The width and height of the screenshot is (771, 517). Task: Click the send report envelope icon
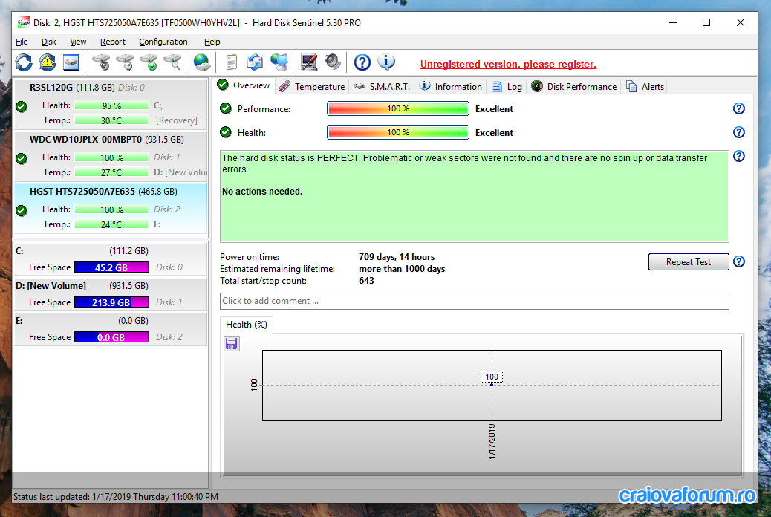pos(255,62)
